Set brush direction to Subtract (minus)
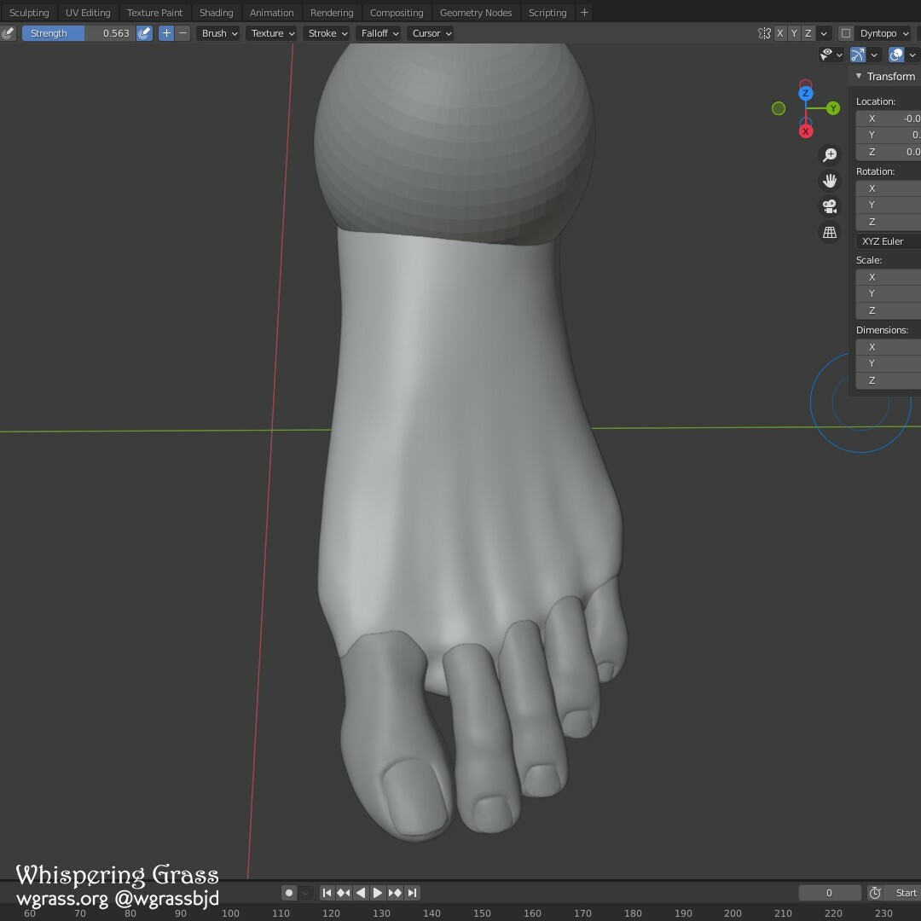 182,33
